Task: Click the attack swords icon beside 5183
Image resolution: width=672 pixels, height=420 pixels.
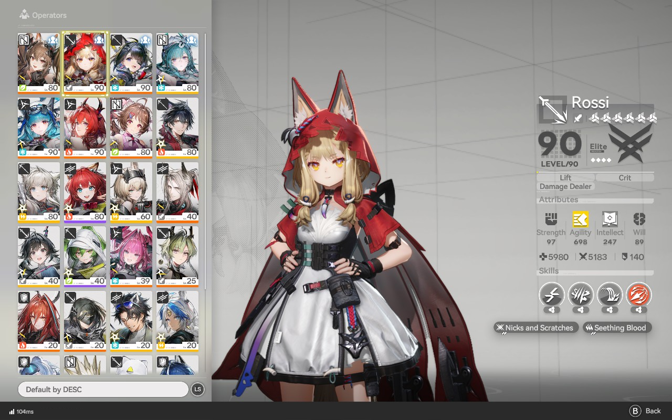Action: (x=583, y=257)
